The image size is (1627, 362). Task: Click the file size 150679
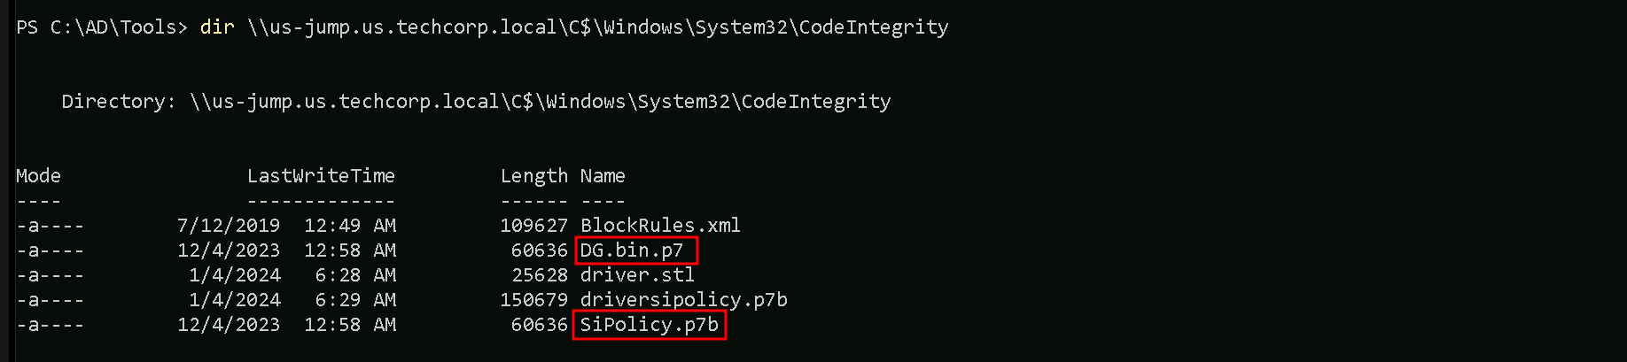[x=533, y=300]
